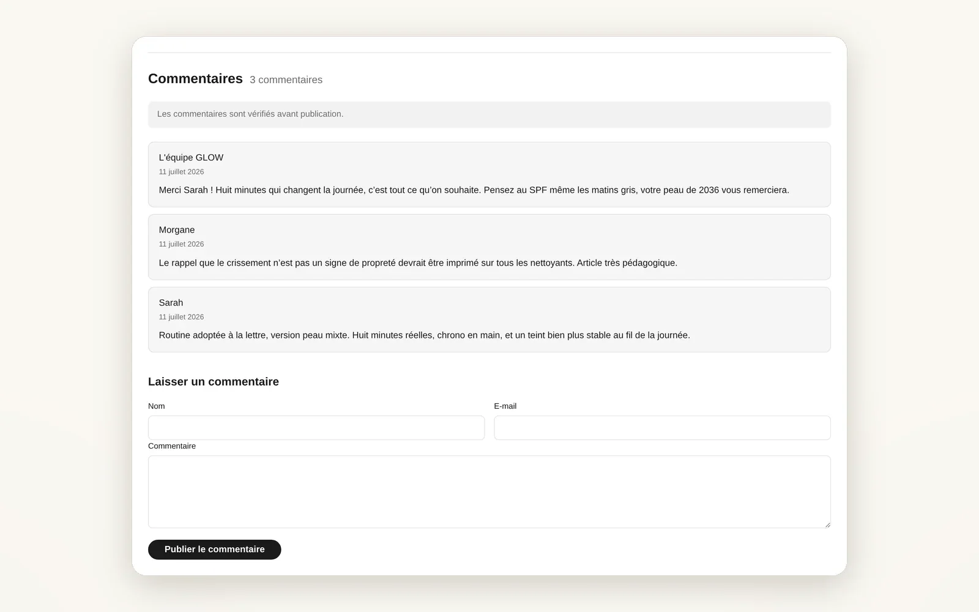Click the date under "L'équipe GLOW"
Viewport: 979px width, 612px height.
coord(181,172)
